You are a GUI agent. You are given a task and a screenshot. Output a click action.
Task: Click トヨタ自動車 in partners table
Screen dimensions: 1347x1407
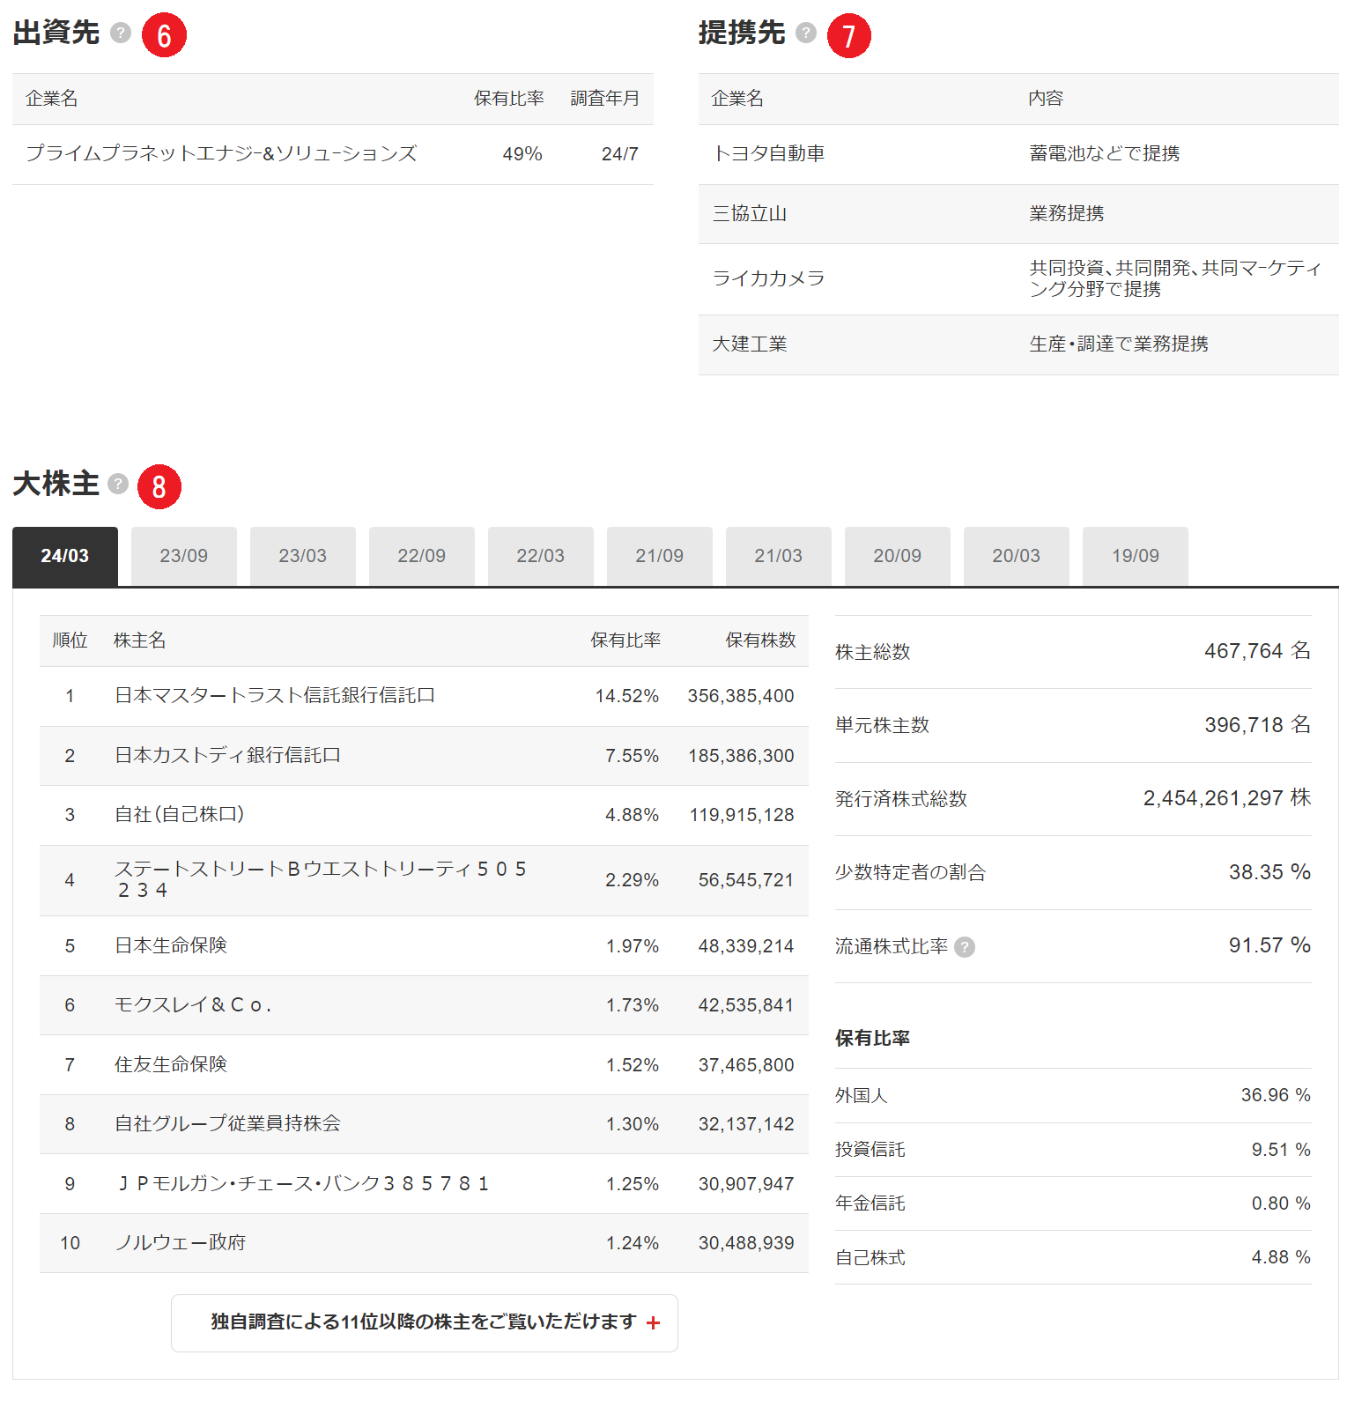pos(768,153)
